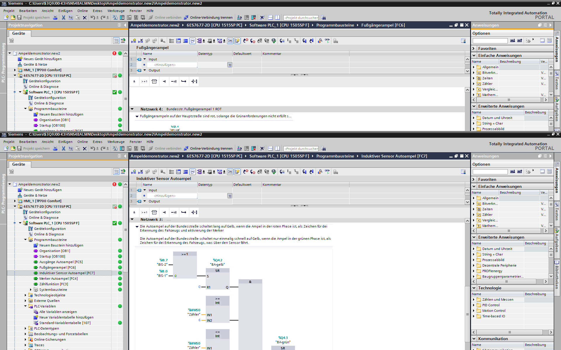Collapse the Technologie instructions section
This screenshot has width=561, height=350.
point(474,288)
